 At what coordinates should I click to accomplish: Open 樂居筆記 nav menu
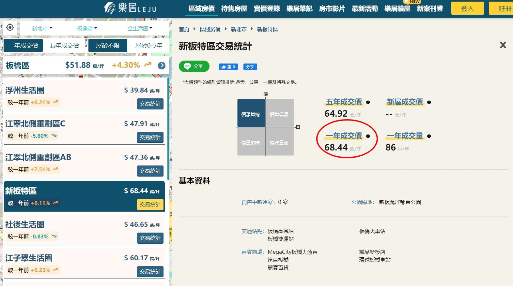pyautogui.click(x=300, y=9)
